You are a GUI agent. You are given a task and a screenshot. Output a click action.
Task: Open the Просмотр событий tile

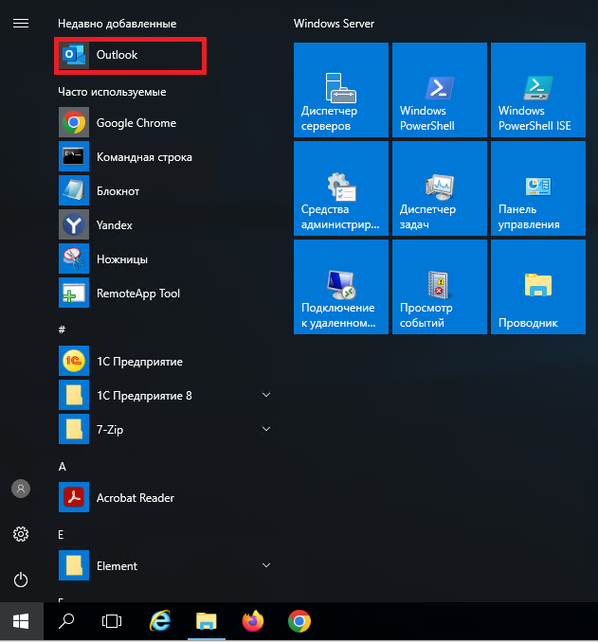tap(440, 287)
